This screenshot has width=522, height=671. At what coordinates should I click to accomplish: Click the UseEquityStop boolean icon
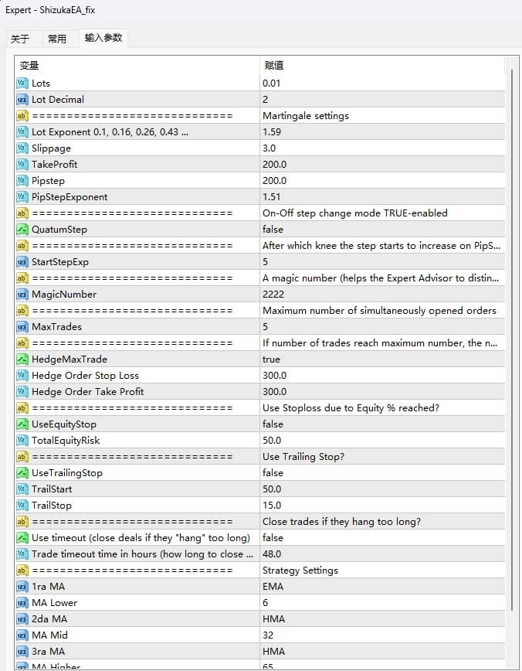22,424
